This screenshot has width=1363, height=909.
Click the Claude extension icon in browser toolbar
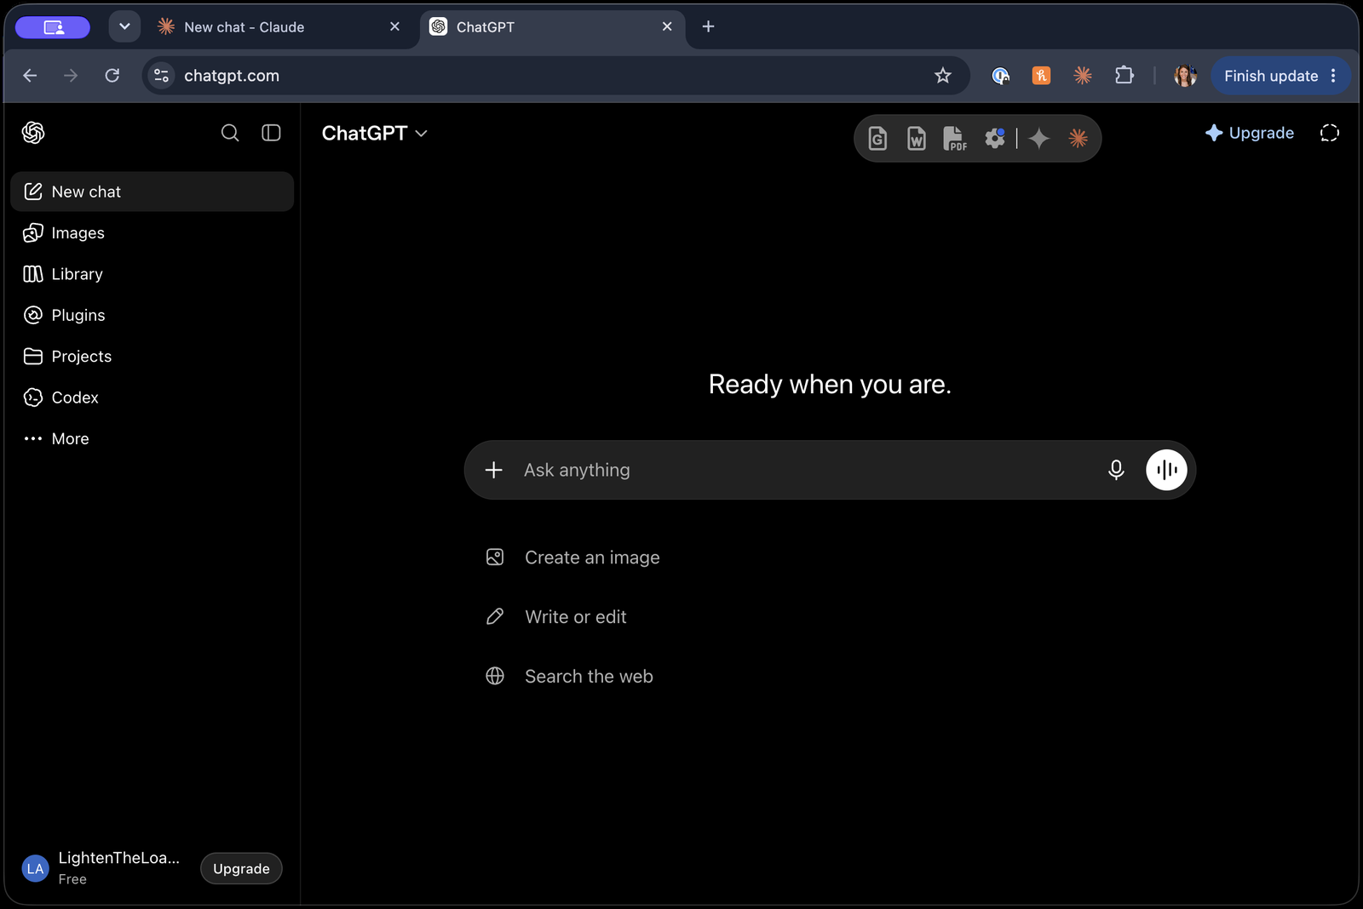pyautogui.click(x=1083, y=76)
